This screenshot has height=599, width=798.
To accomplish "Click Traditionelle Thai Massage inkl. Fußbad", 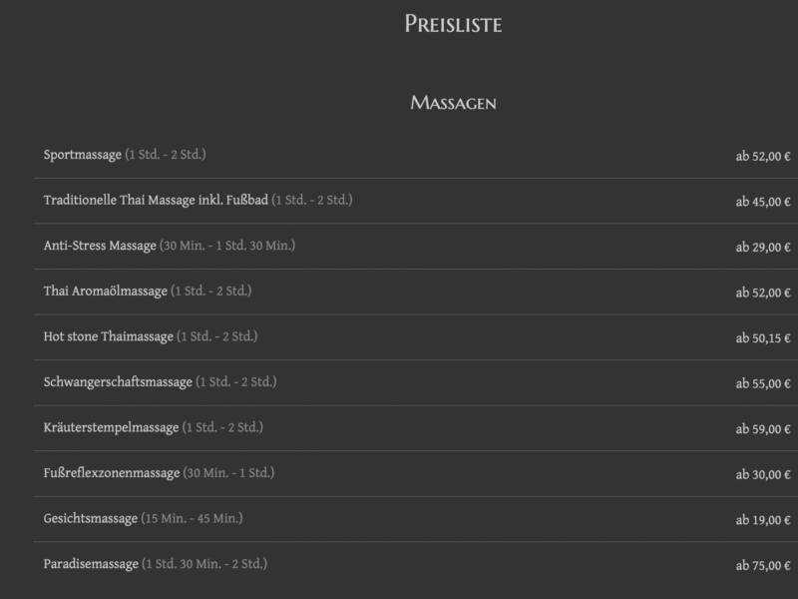I will 156,200.
